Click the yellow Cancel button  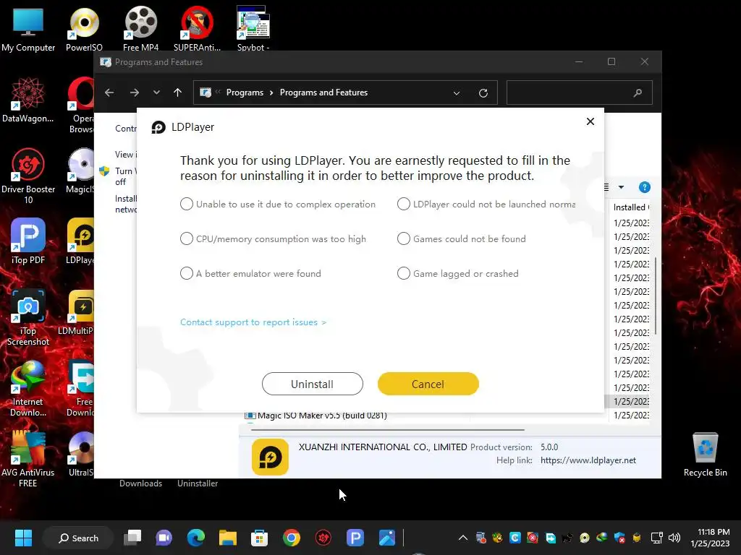[x=428, y=384]
